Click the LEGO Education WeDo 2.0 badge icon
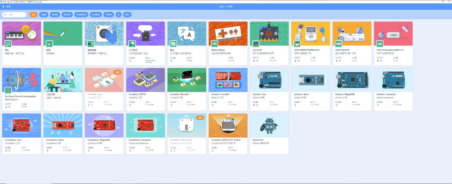The height and width of the screenshot is (184, 452). [380, 44]
